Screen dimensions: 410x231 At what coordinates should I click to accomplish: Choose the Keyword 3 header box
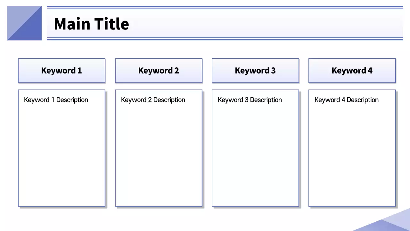(x=255, y=71)
